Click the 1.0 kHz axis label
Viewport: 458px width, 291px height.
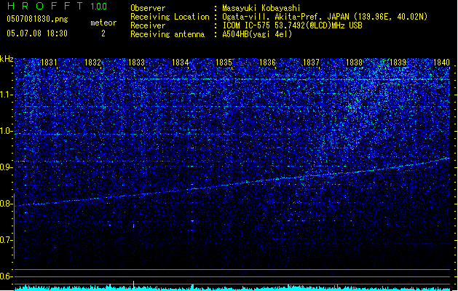pos(7,131)
